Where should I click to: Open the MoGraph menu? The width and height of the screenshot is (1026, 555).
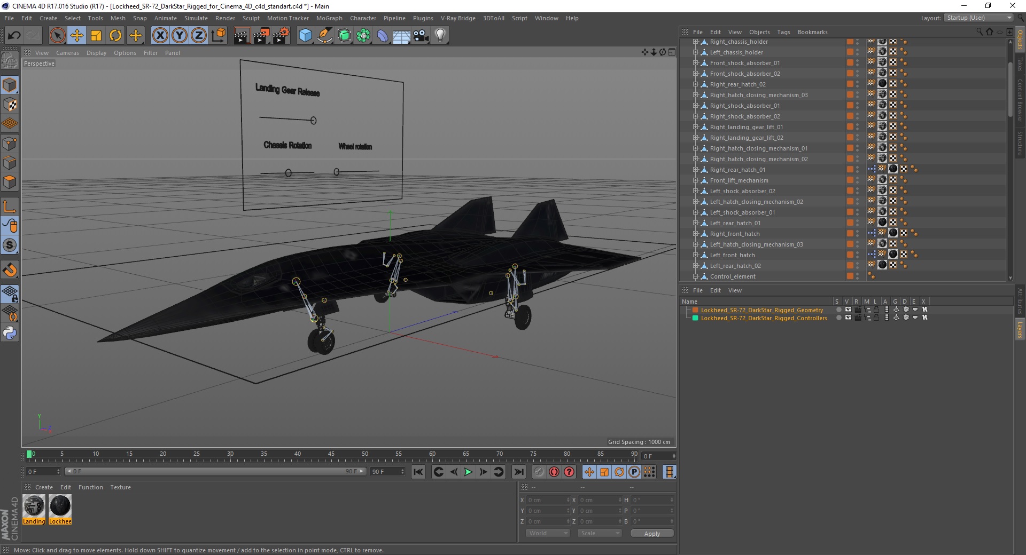pos(329,18)
